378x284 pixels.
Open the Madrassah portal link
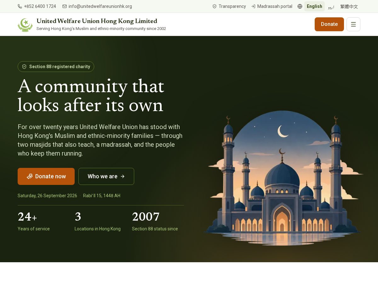pos(272,6)
